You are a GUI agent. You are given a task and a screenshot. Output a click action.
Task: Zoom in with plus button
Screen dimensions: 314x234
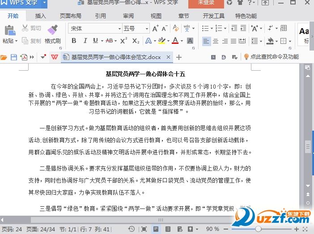(297, 229)
